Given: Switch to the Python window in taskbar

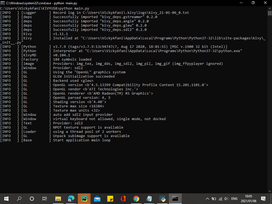Looking at the screenshot, I should [x=162, y=199].
